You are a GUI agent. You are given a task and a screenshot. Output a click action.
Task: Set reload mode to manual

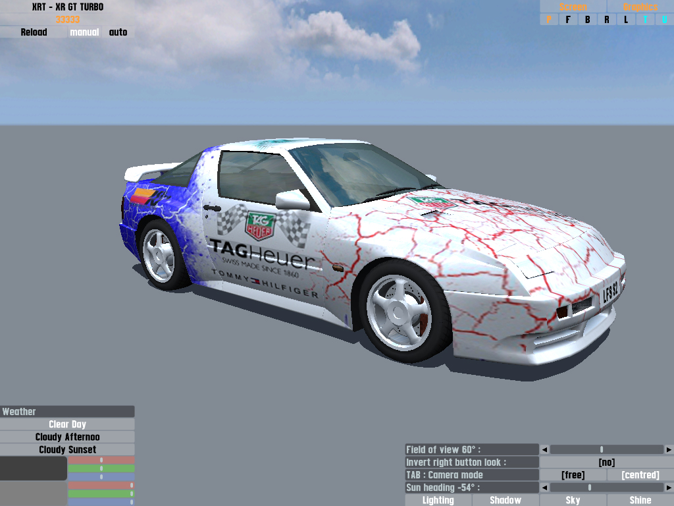point(84,32)
